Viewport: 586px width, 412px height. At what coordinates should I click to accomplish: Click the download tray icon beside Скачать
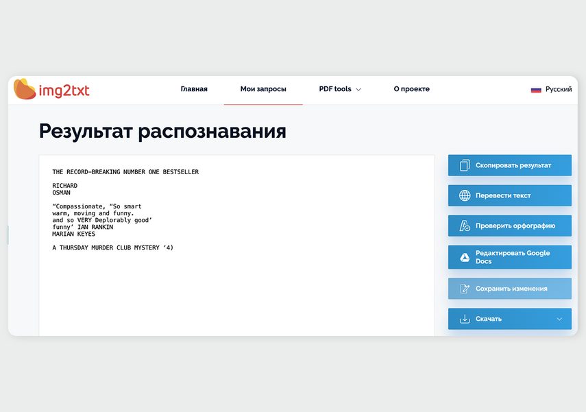coord(465,319)
